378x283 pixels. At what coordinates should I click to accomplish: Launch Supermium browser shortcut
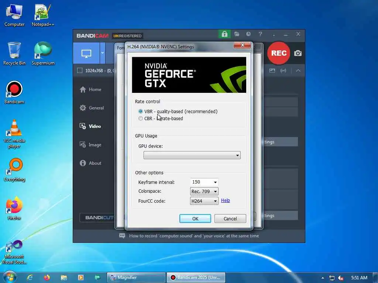(43, 54)
